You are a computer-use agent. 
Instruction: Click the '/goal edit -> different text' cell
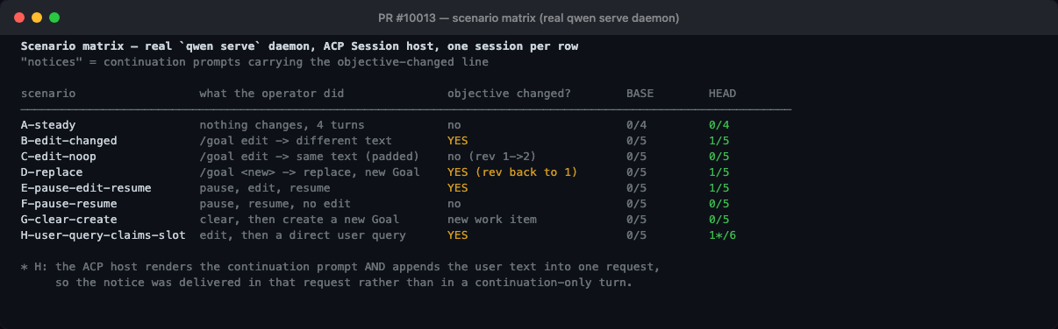pyautogui.click(x=296, y=141)
